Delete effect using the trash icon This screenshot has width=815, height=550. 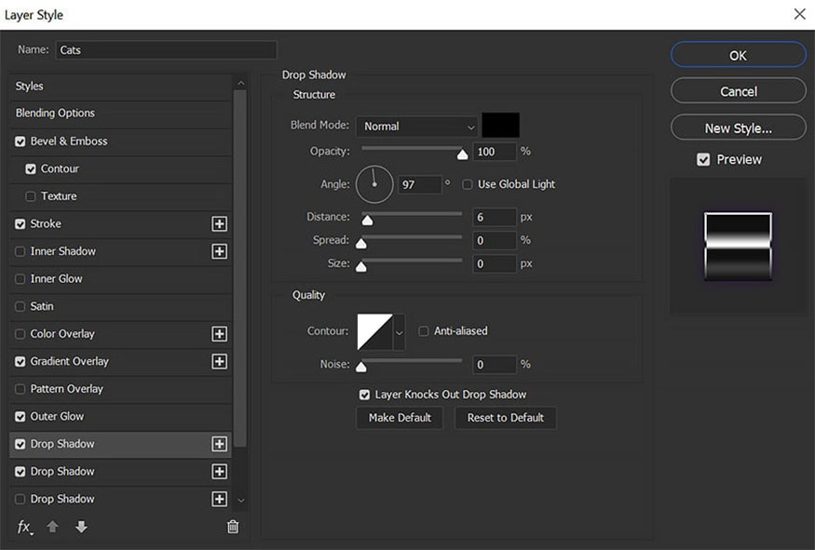(x=233, y=528)
